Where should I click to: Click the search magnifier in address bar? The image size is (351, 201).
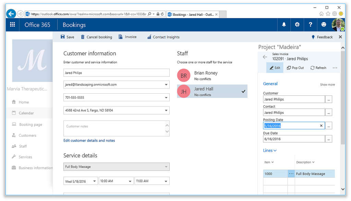(x=149, y=14)
